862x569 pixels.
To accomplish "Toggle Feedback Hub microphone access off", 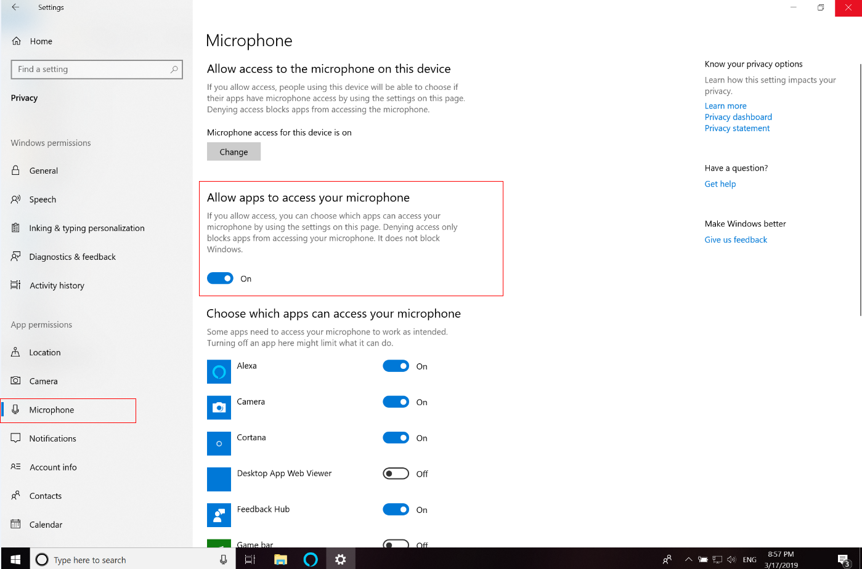I will click(396, 510).
